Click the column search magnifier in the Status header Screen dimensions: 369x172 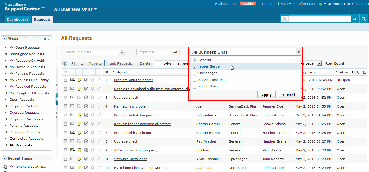tap(357, 72)
